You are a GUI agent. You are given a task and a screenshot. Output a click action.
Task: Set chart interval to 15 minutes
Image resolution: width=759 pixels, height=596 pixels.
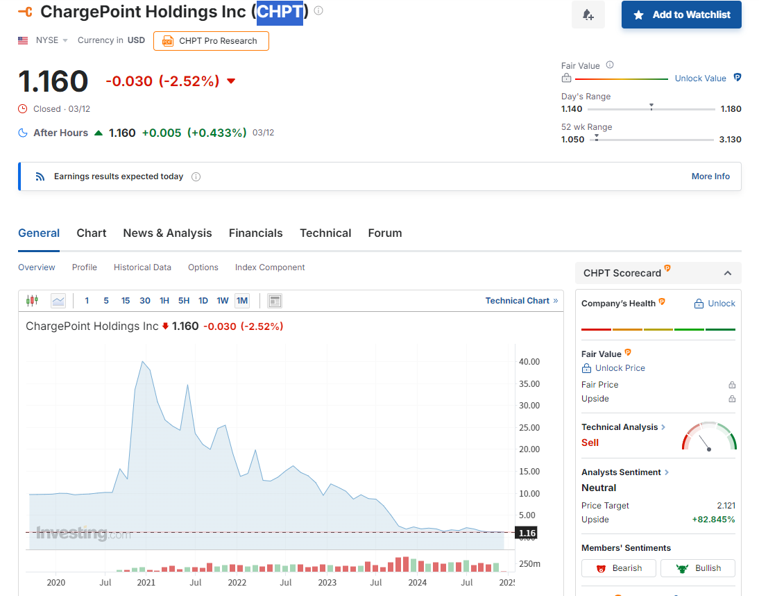126,301
